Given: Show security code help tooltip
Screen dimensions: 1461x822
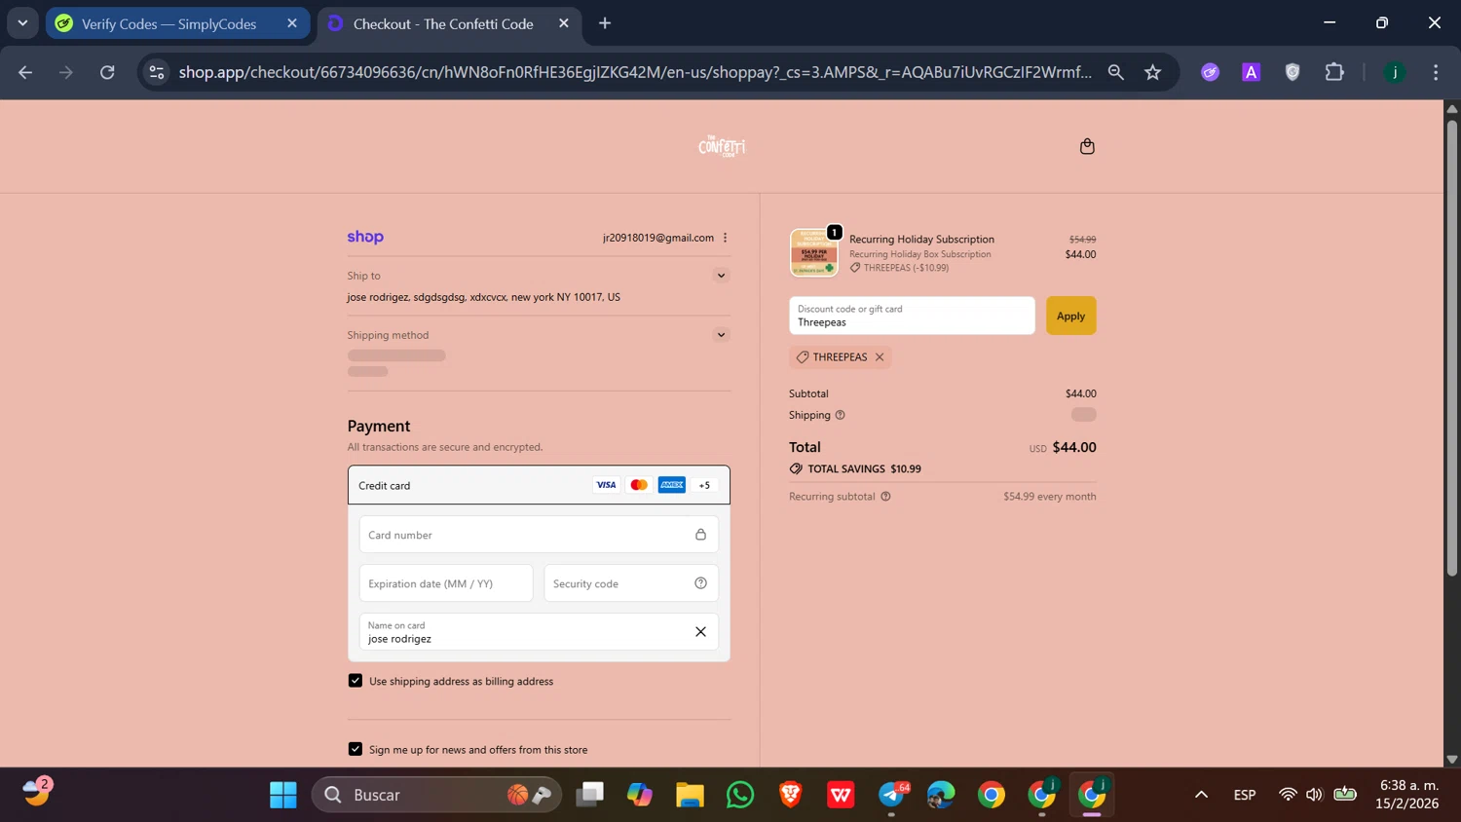Looking at the screenshot, I should coord(700,583).
